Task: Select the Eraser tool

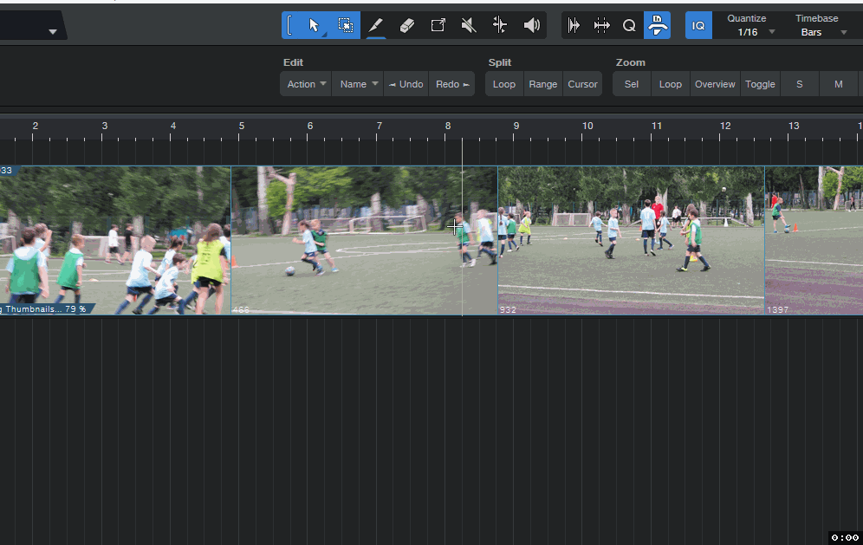Action: 407,25
